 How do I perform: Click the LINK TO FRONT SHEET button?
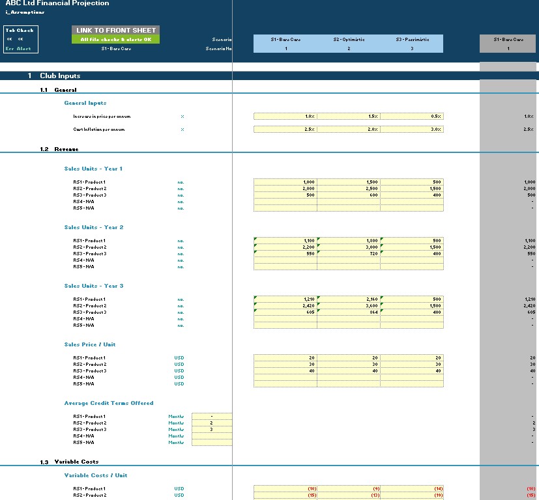point(116,30)
